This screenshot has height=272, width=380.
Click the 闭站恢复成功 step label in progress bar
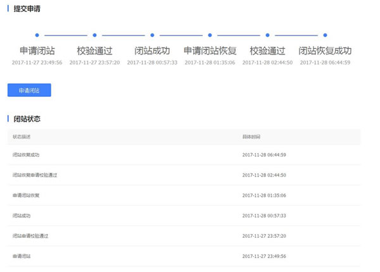coord(325,51)
